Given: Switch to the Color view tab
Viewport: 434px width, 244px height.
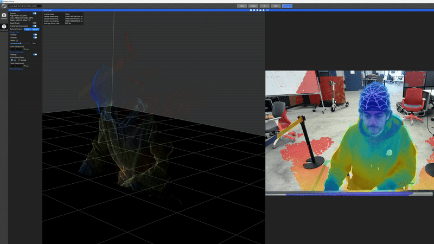Looking at the screenshot, I should (x=242, y=6).
